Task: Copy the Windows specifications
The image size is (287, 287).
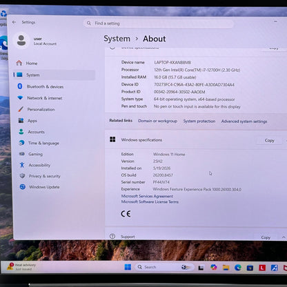Action: click(269, 140)
